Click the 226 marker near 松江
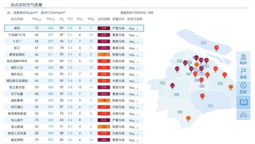The height and width of the screenshot is (144, 255). 172,85
